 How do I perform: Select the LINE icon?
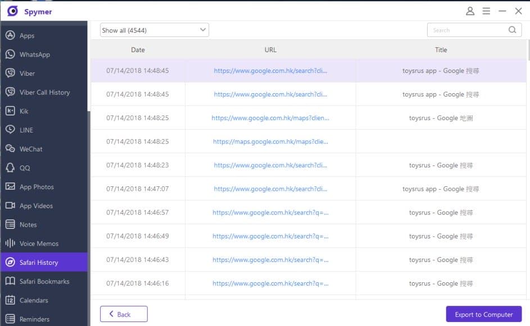[10, 130]
